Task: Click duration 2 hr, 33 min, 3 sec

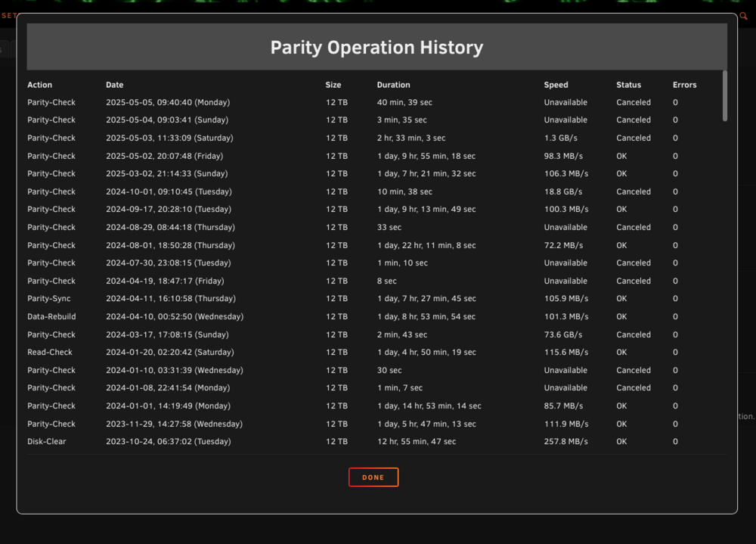Action: [x=411, y=138]
